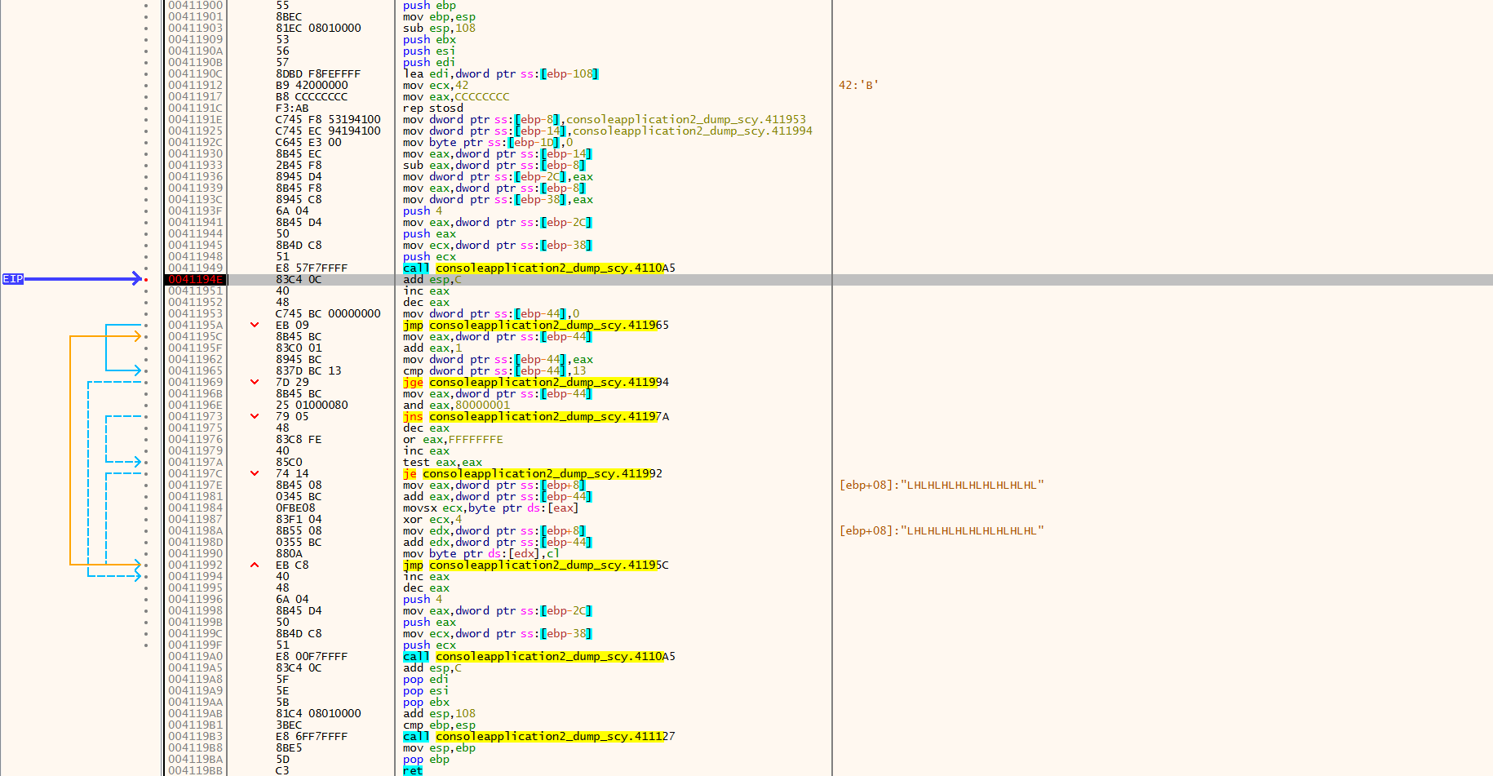Click jump chevron beside bytes 79 05
This screenshot has height=776, width=1493.
pyautogui.click(x=255, y=416)
